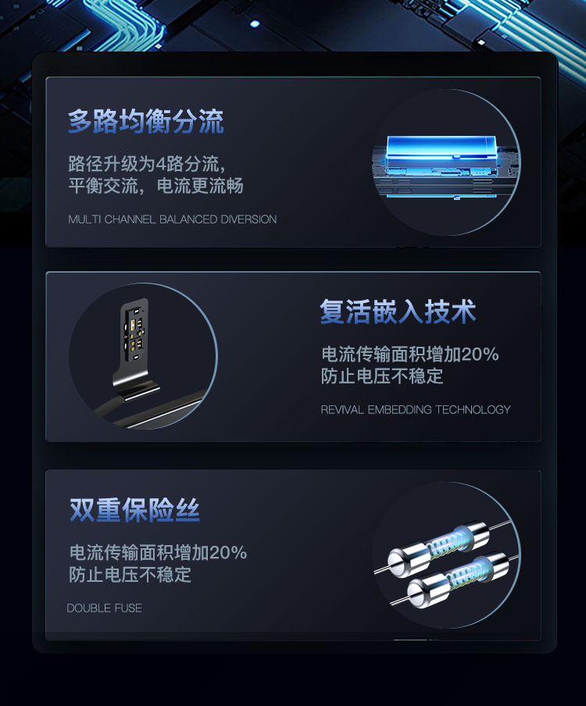This screenshot has height=706, width=586.
Task: Select the blue battery connector circular image
Action: [446, 162]
